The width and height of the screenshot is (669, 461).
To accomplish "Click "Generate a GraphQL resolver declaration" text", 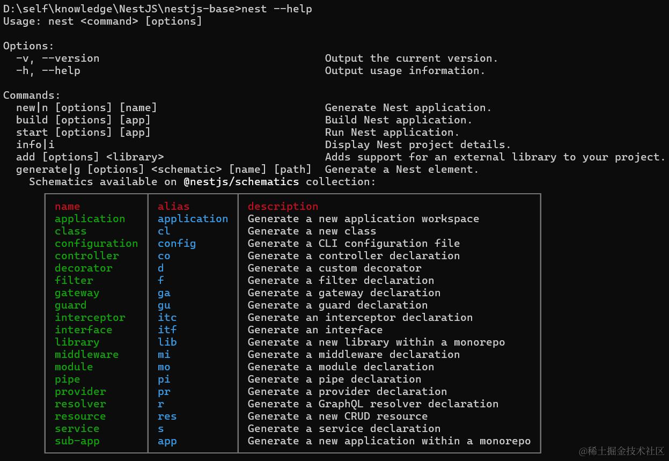I will (373, 404).
